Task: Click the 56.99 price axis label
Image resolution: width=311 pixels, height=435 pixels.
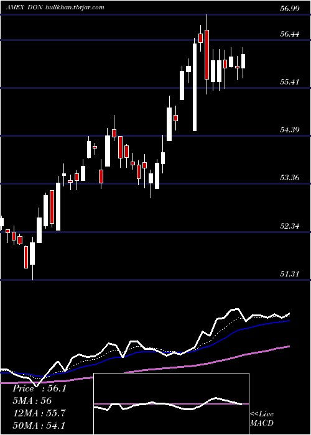Action: [289, 8]
